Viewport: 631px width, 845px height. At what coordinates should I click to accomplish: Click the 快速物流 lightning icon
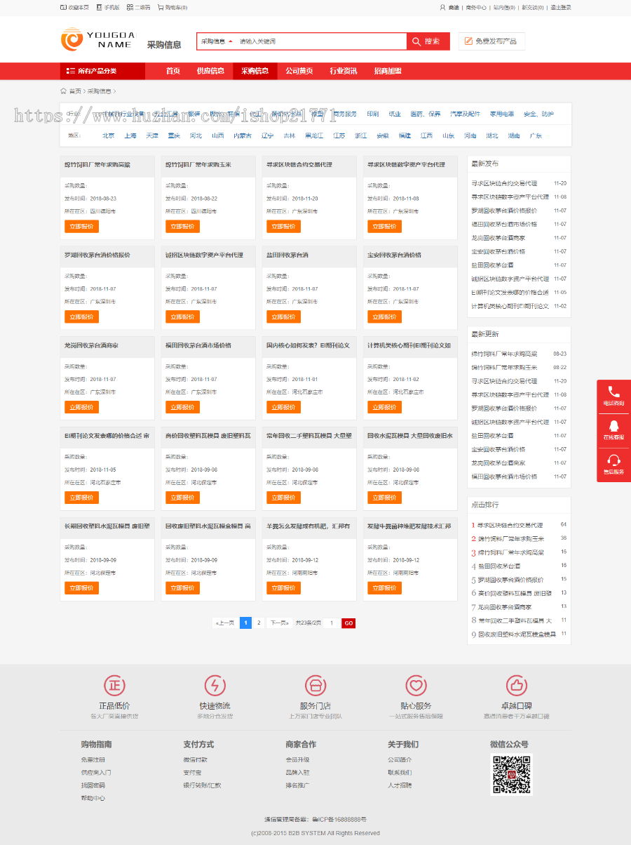215,686
